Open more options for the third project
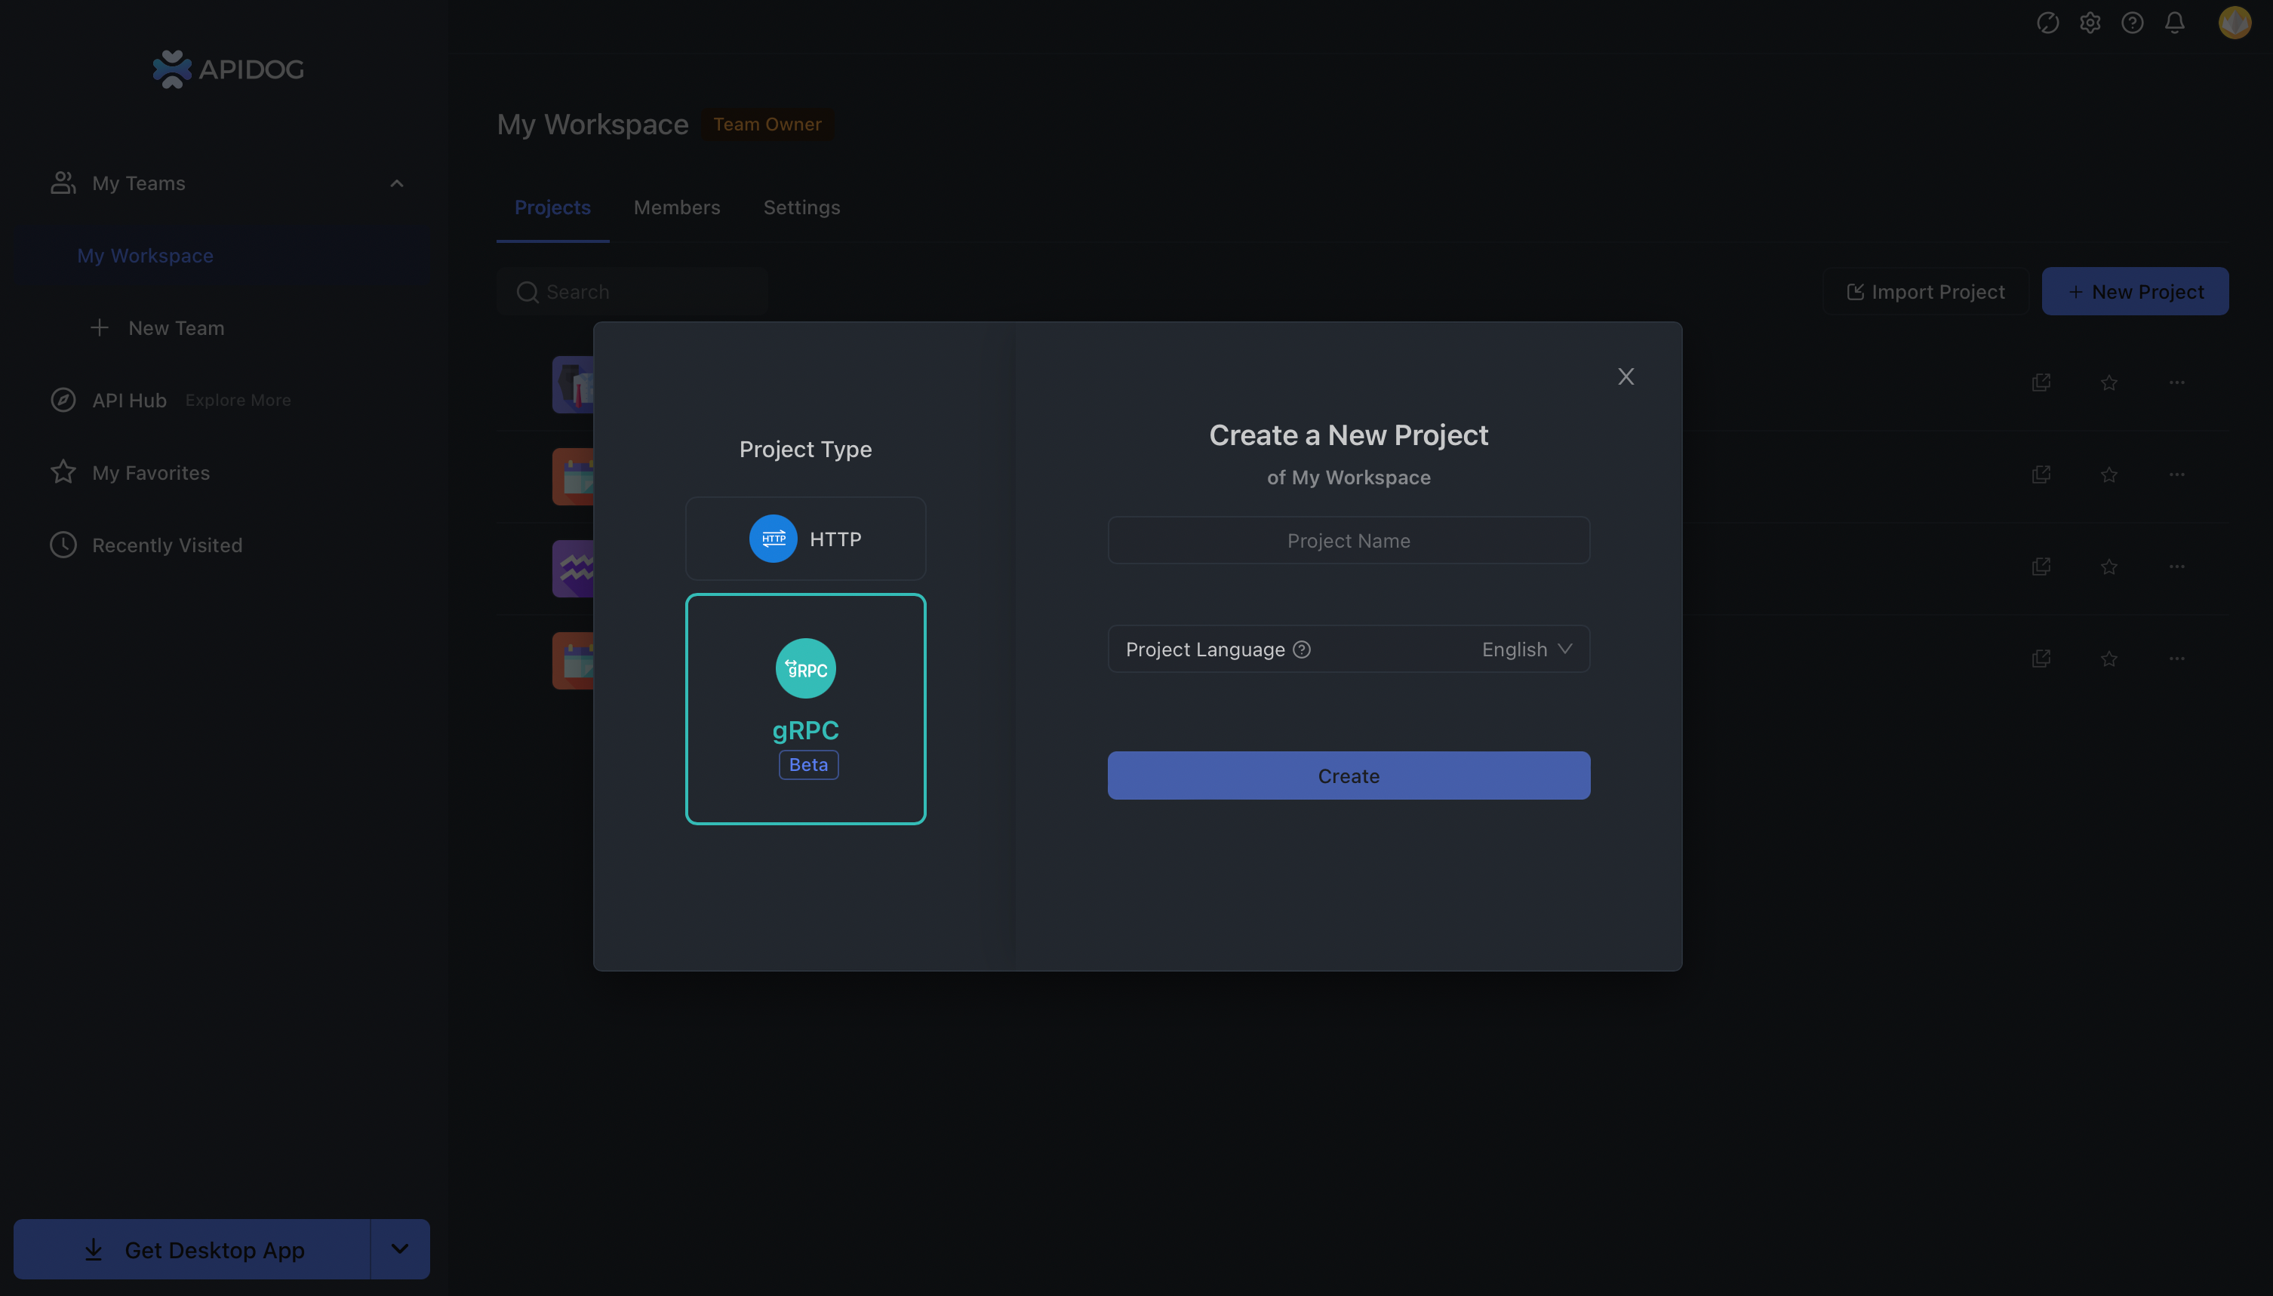Screen dimensions: 2273x1296 [x=2177, y=567]
